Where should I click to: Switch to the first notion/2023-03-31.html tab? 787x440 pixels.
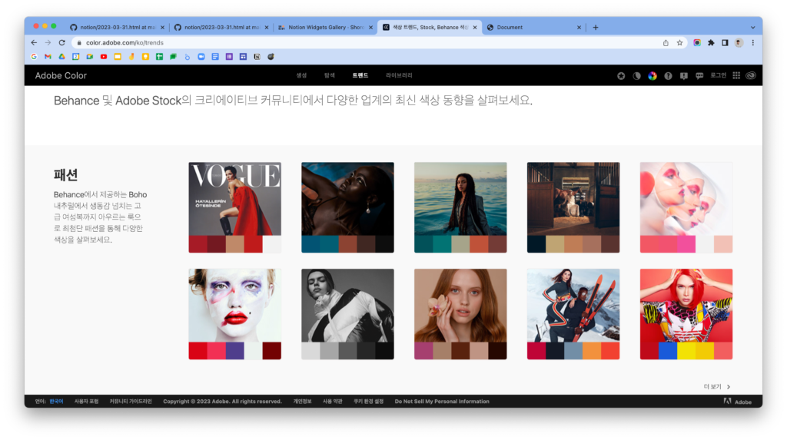click(x=117, y=27)
